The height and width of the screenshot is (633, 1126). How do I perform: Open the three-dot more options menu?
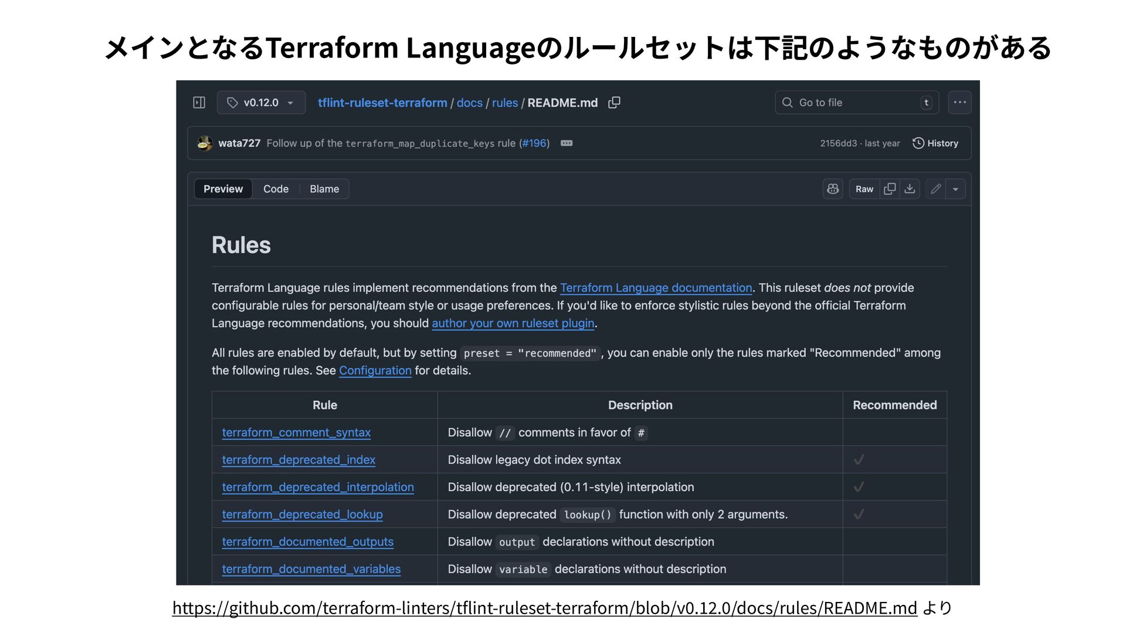(959, 103)
